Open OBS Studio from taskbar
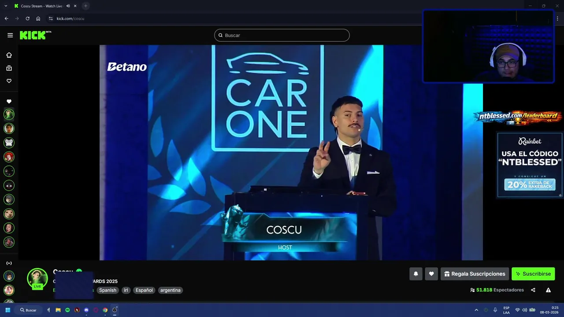Screen dimensions: 564x317 pyautogui.click(x=115, y=310)
